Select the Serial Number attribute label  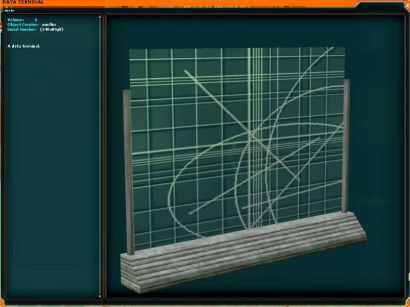point(22,30)
